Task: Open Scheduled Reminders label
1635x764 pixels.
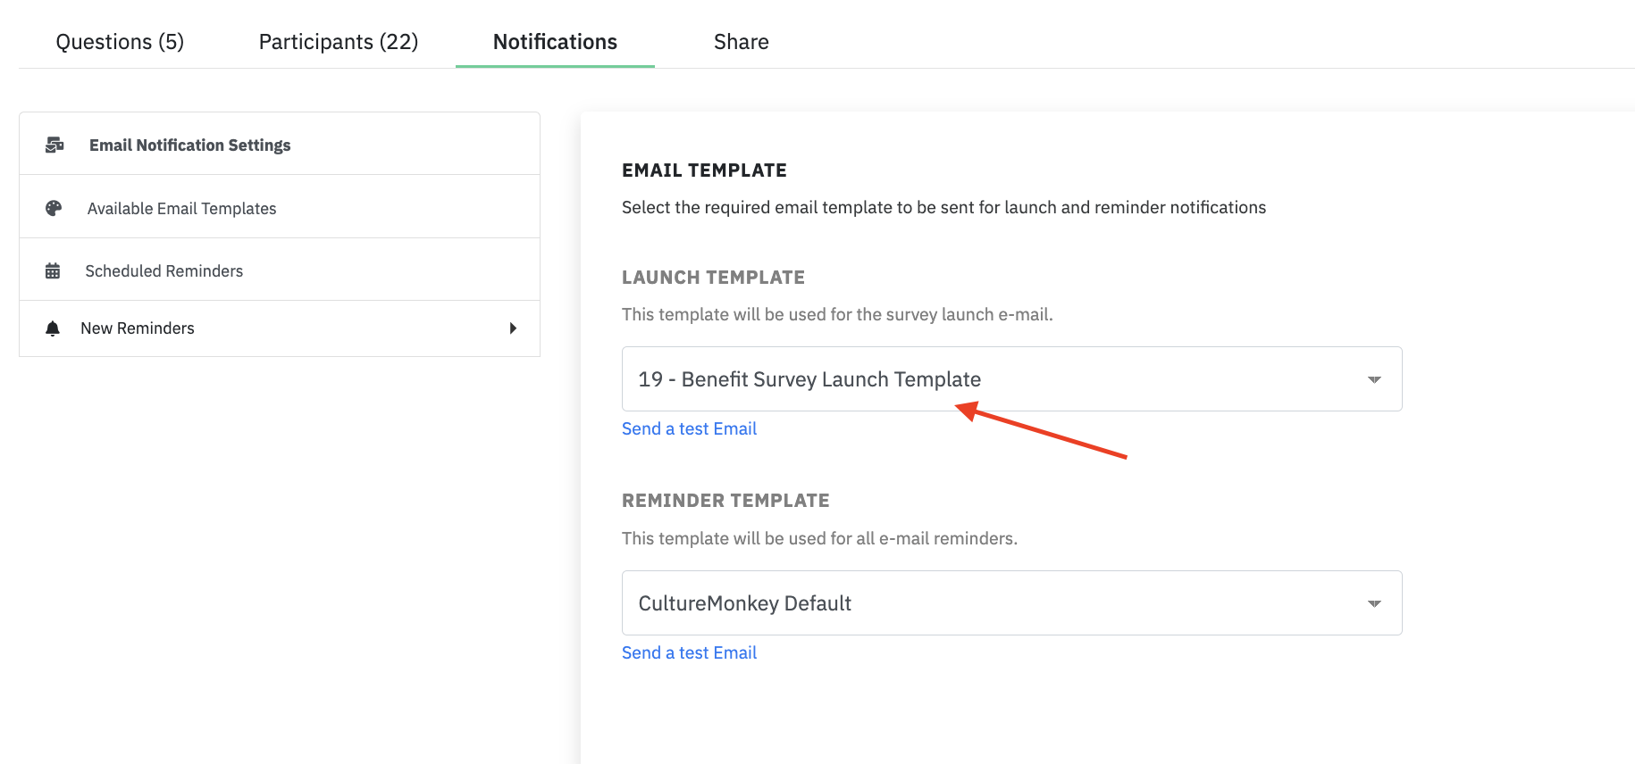Action: pos(163,270)
